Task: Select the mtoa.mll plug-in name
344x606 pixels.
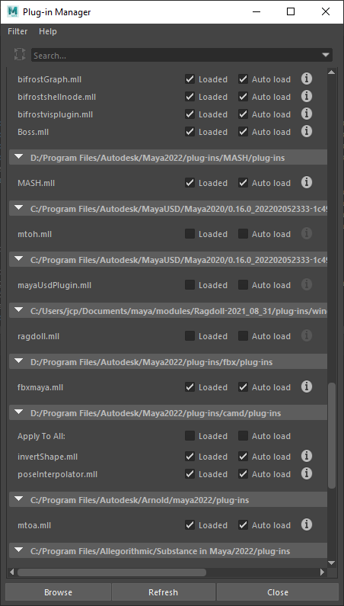Action: (x=34, y=525)
